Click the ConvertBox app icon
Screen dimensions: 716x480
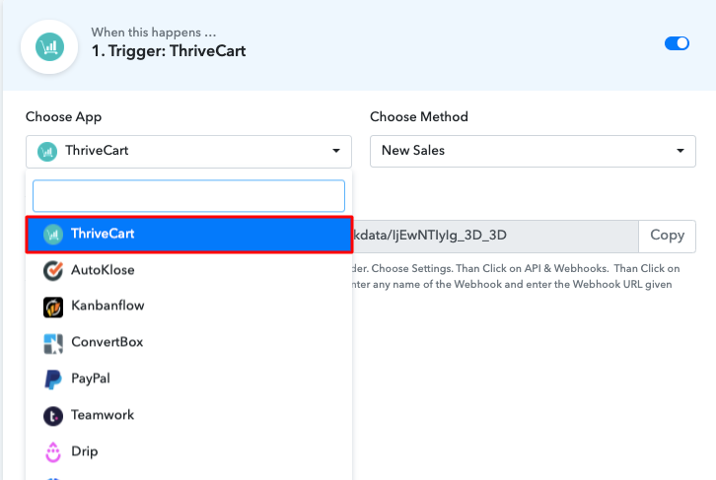[x=53, y=344]
